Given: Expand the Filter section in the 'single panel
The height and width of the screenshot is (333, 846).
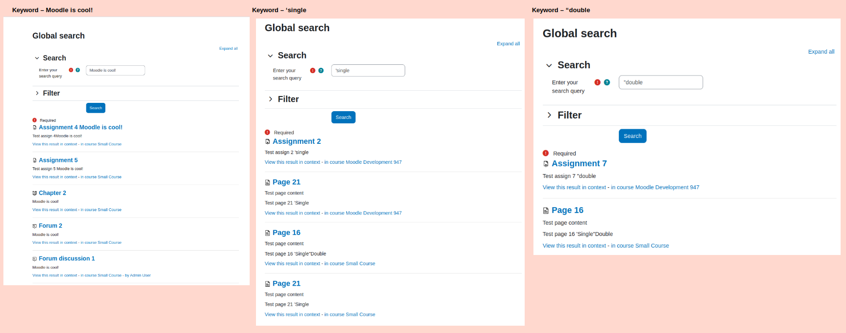Looking at the screenshot, I should point(270,99).
